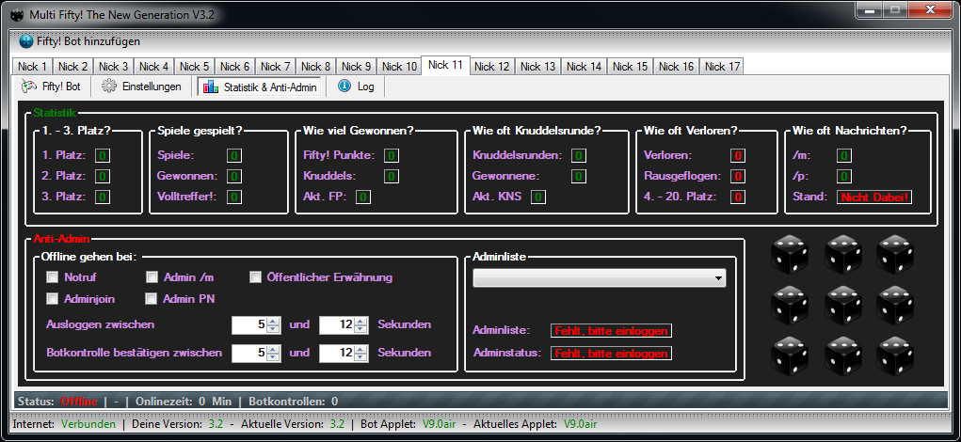Click Adminstatus Fehlt, bitte einloggen message
Screen dimensions: 961x442
pos(611,354)
